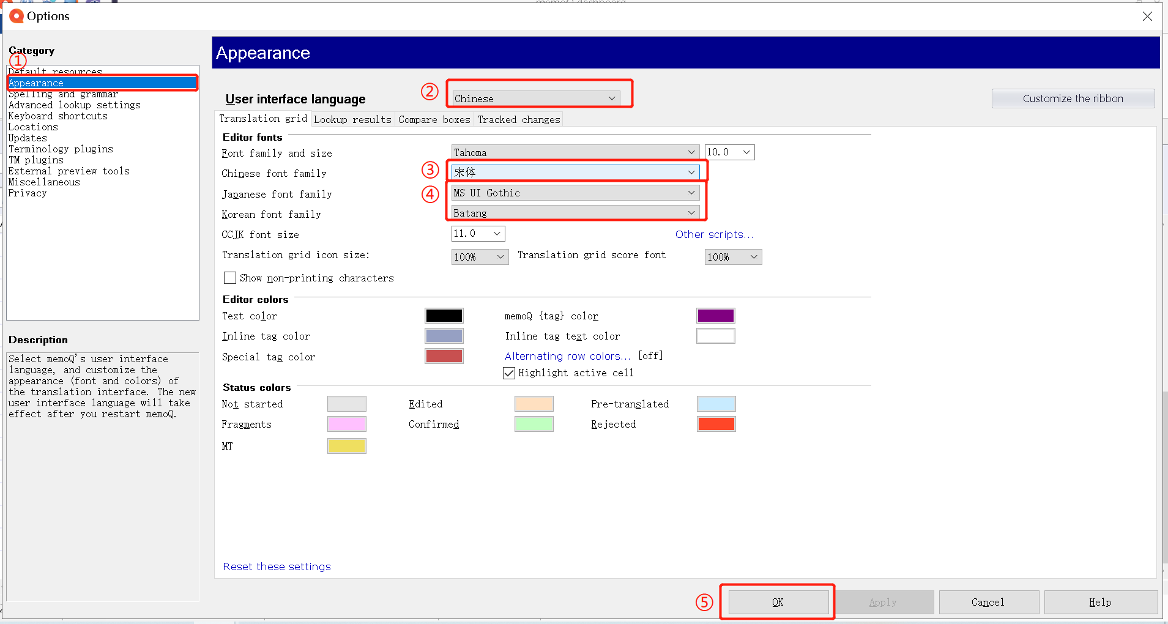Close the Options dialog window
Viewport: 1168px width, 624px height.
tap(1147, 17)
